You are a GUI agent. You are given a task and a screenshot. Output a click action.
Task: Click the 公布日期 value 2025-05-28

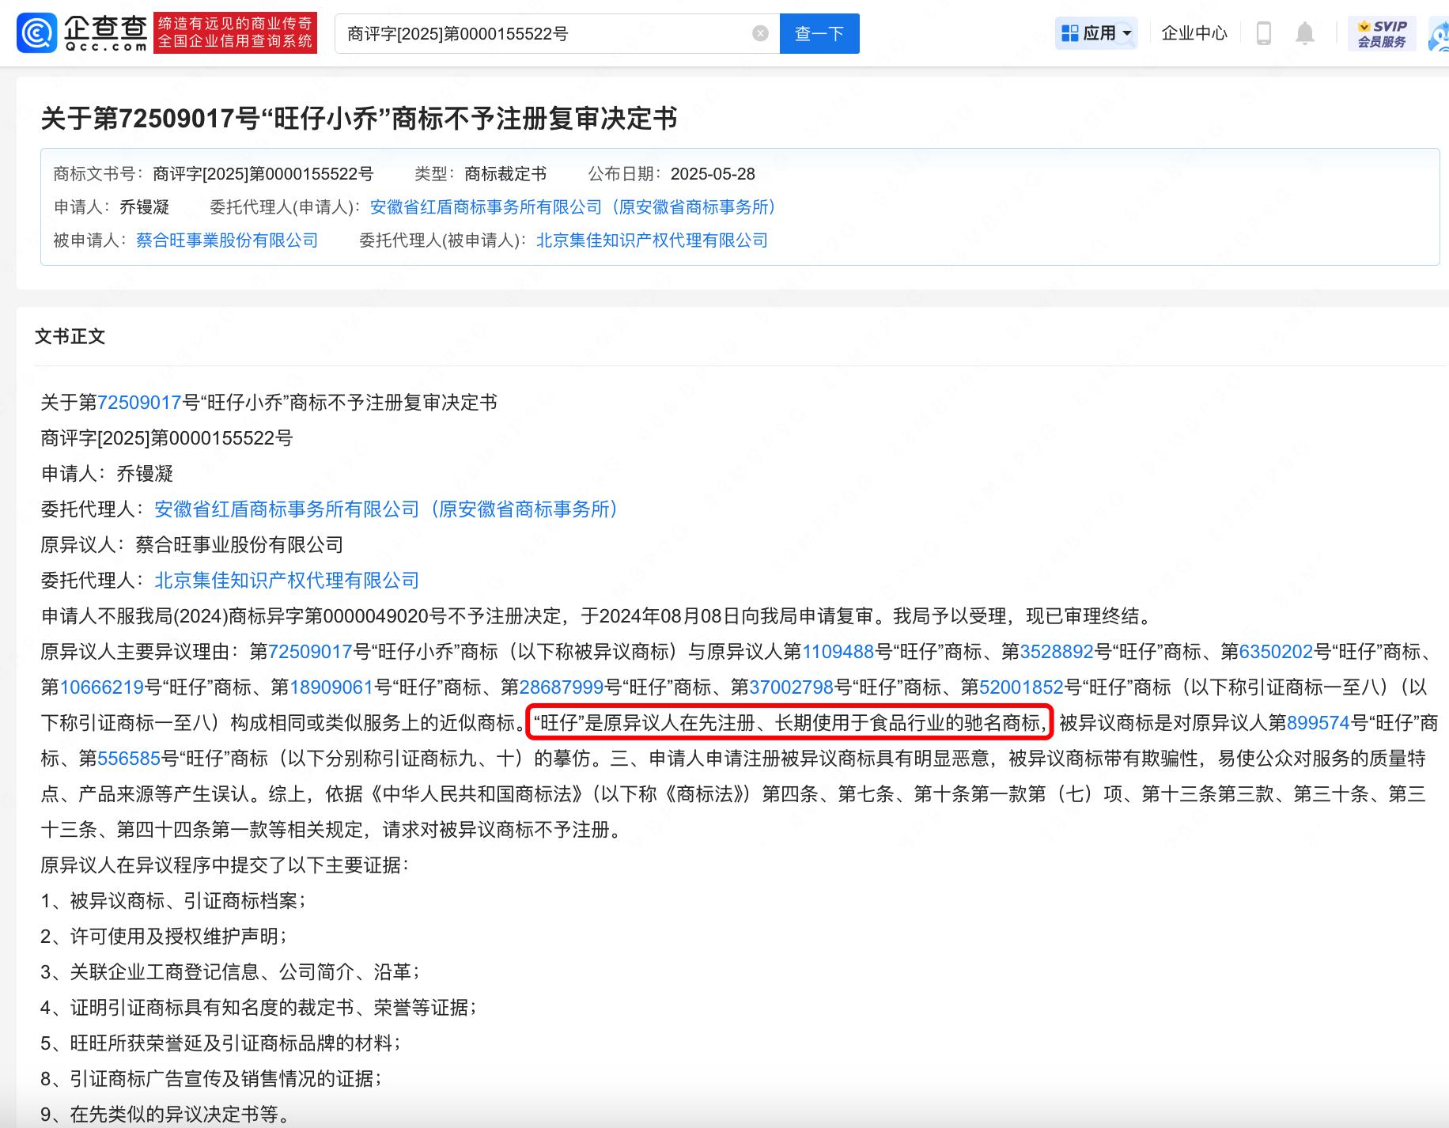tap(713, 174)
